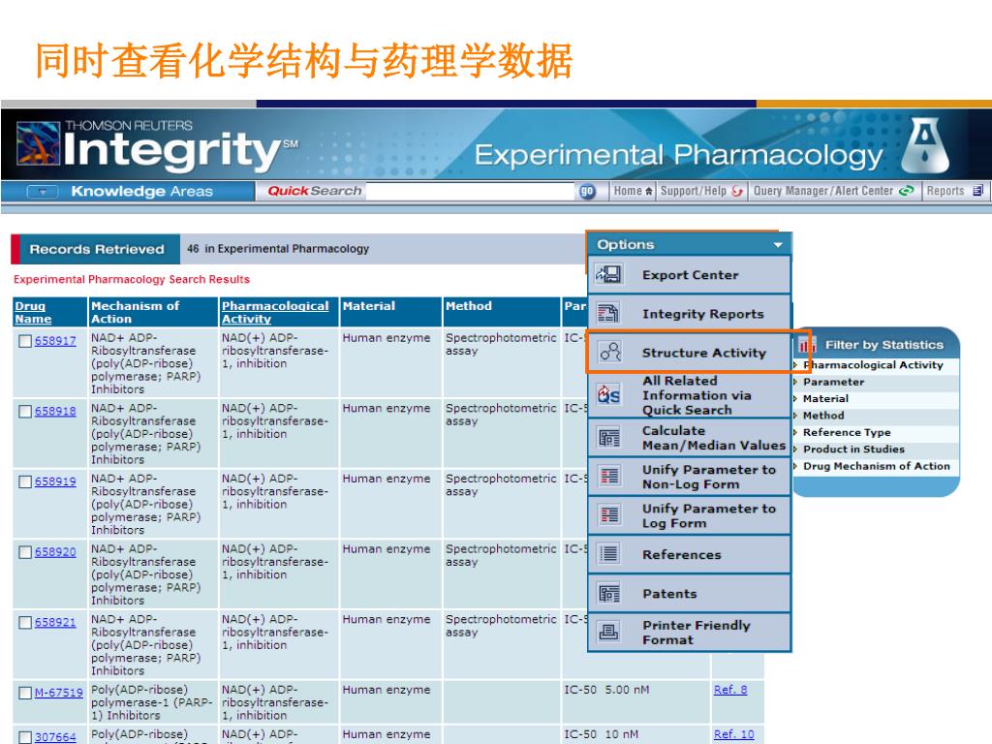Collapse the Options menu arrow
The height and width of the screenshot is (744, 992).
point(778,245)
